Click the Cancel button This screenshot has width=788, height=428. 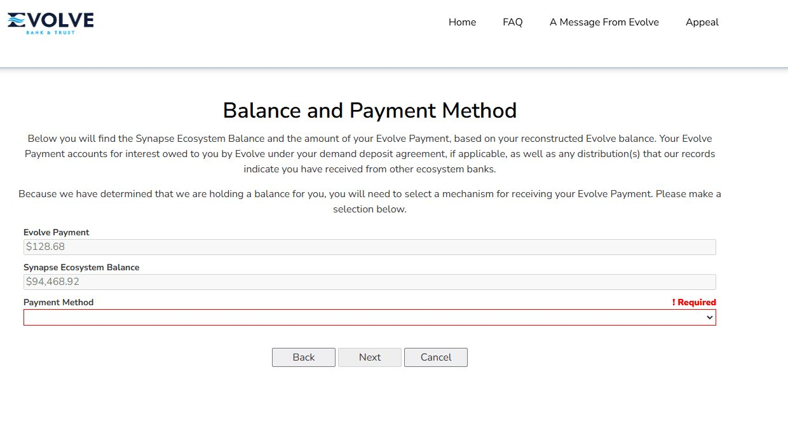click(436, 357)
